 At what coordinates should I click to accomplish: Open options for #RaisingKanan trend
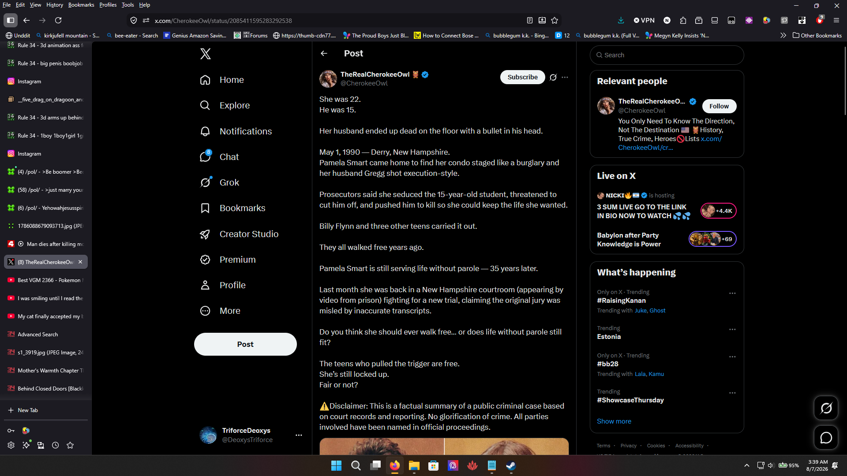[732, 293]
